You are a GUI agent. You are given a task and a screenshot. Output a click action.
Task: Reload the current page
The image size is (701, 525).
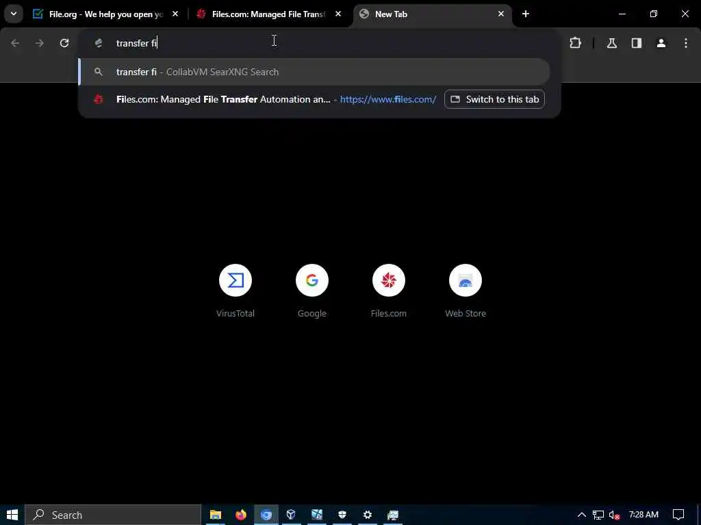tap(64, 43)
